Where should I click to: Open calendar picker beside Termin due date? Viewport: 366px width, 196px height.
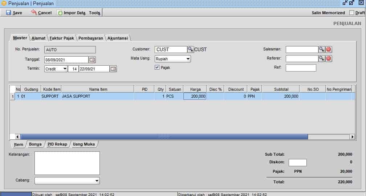[113, 69]
